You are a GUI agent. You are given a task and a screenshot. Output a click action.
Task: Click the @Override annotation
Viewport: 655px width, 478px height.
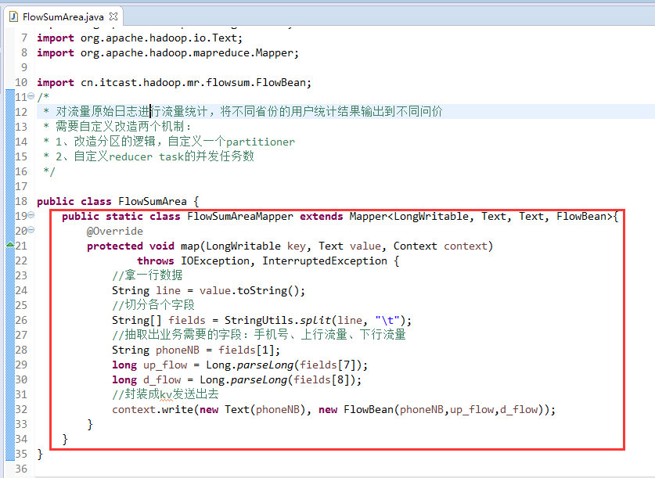pos(115,232)
